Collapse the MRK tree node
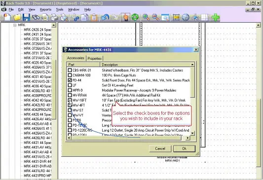The width and height of the screenshot is (263, 180). tap(15, 25)
